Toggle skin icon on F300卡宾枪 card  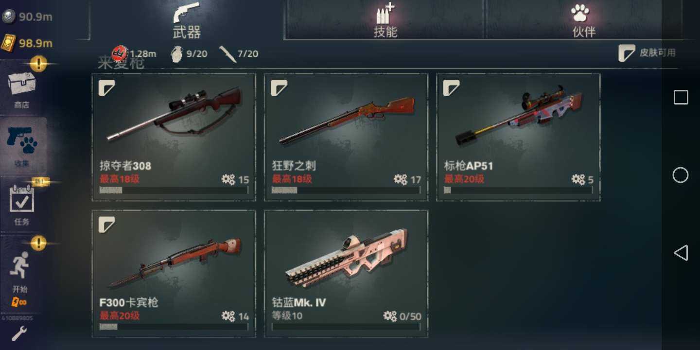click(x=106, y=225)
